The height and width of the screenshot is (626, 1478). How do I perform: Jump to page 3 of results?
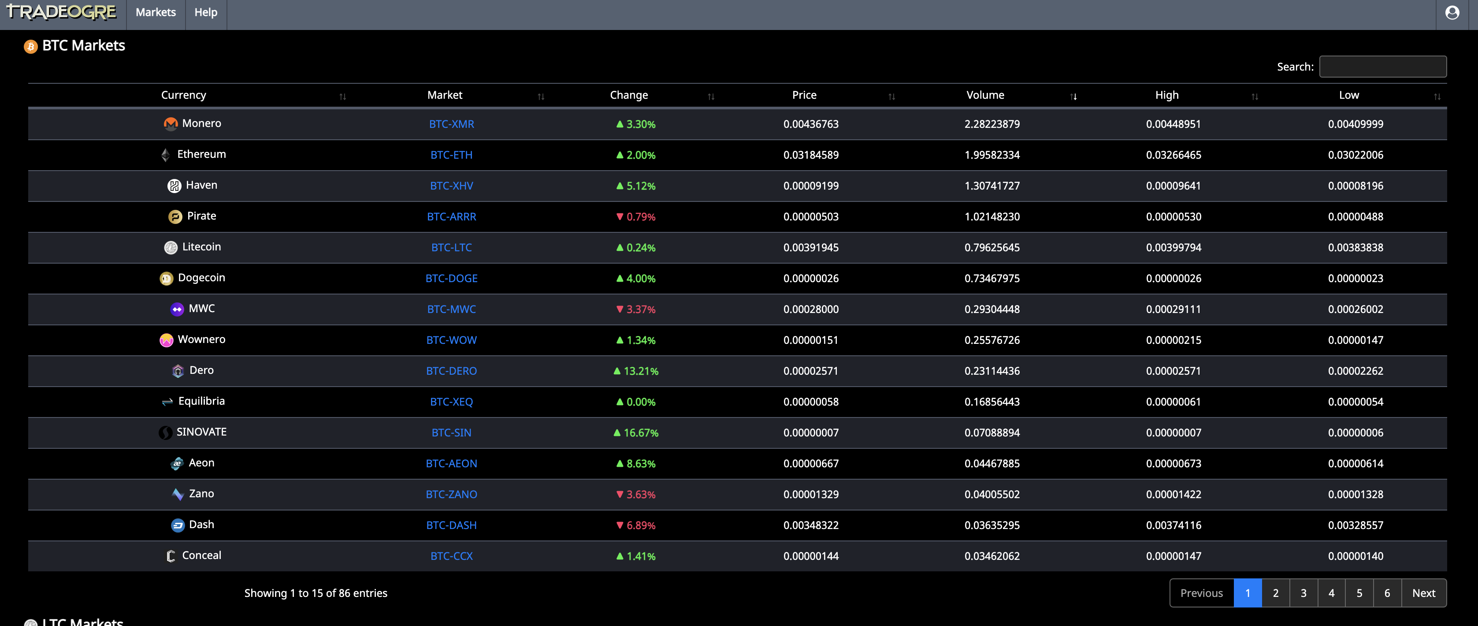[x=1303, y=593]
